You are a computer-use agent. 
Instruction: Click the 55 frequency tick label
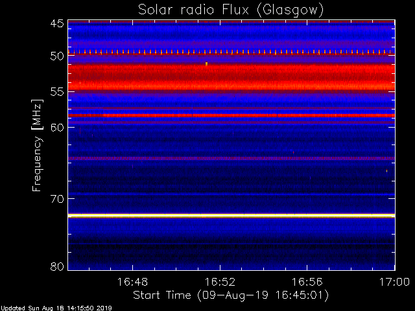coord(57,92)
